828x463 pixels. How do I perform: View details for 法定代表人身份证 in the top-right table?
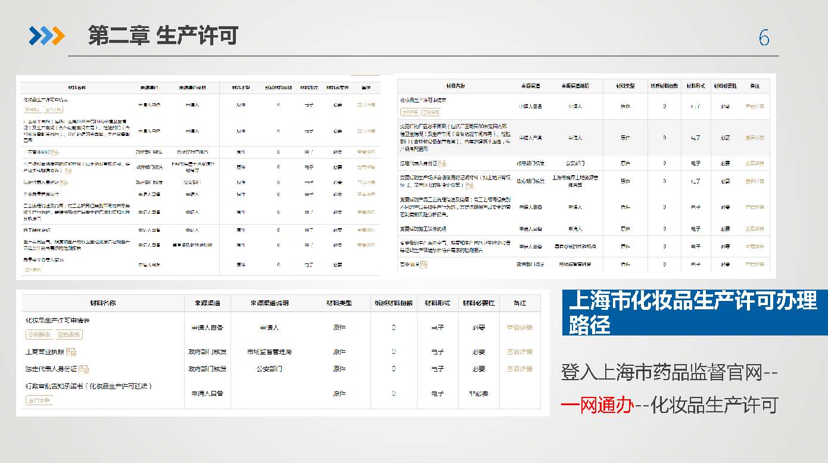point(754,163)
